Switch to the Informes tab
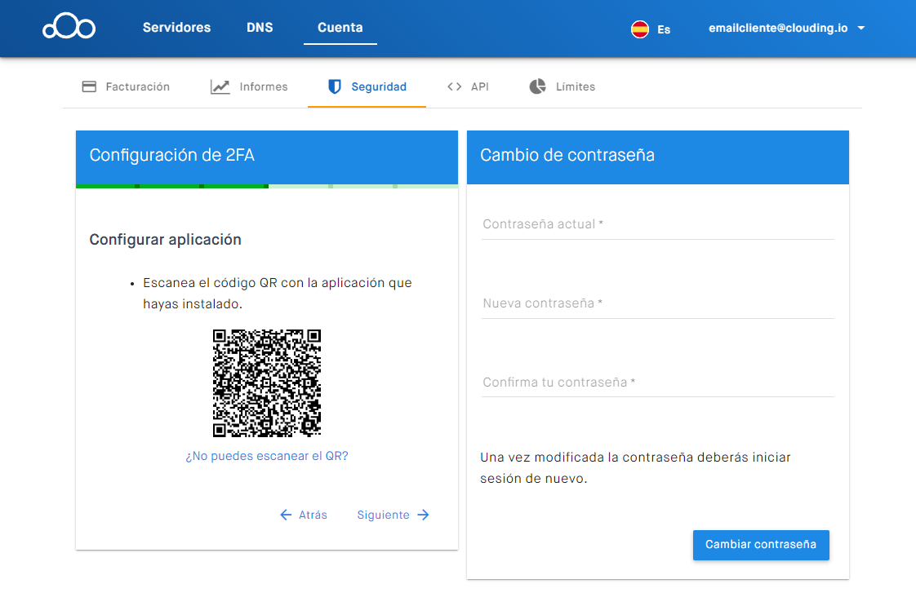Image resolution: width=916 pixels, height=606 pixels. coord(250,87)
